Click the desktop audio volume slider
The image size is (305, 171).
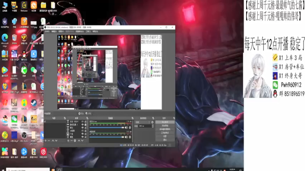[x=107, y=137]
